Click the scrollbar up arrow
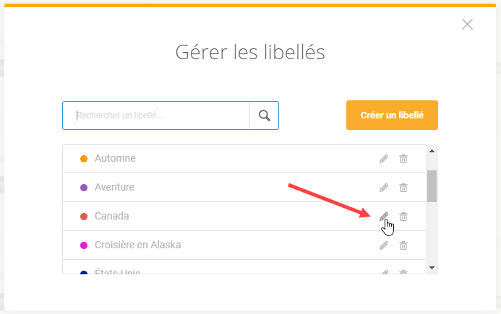Screen dimensions: 501x314 coord(432,151)
